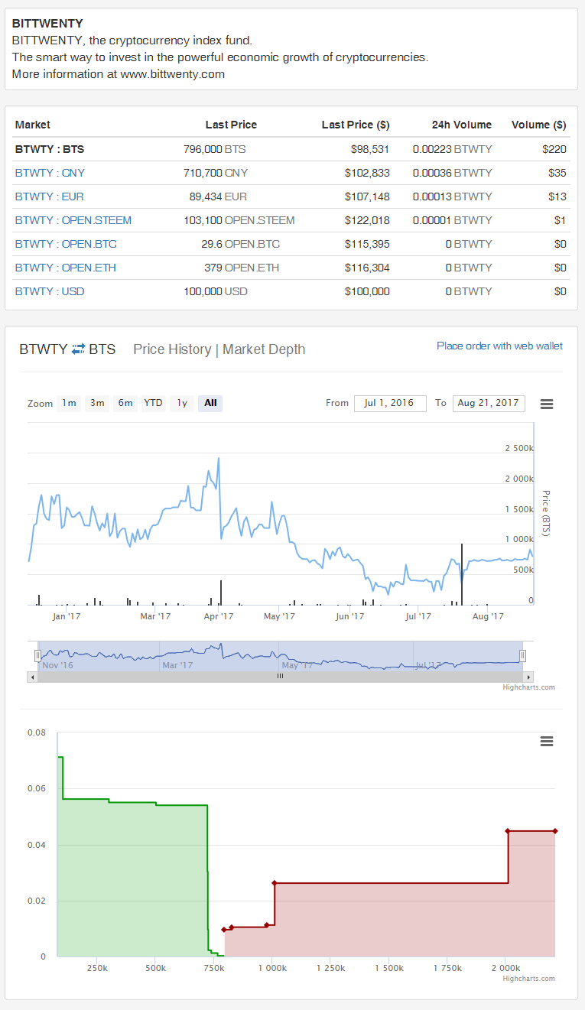Screen dimensions: 585x1010
Task: Click the $98,531 price value
Action: pos(370,149)
